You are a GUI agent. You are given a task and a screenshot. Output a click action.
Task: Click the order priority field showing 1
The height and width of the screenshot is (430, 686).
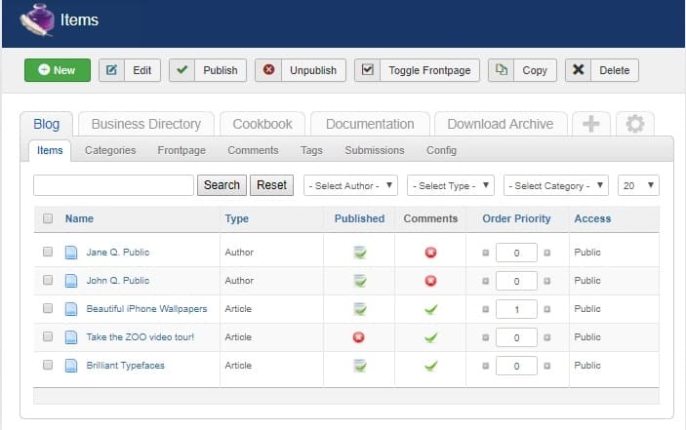(x=516, y=309)
